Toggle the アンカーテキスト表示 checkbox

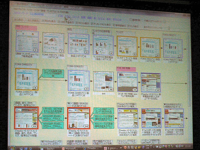[x=92, y=24]
